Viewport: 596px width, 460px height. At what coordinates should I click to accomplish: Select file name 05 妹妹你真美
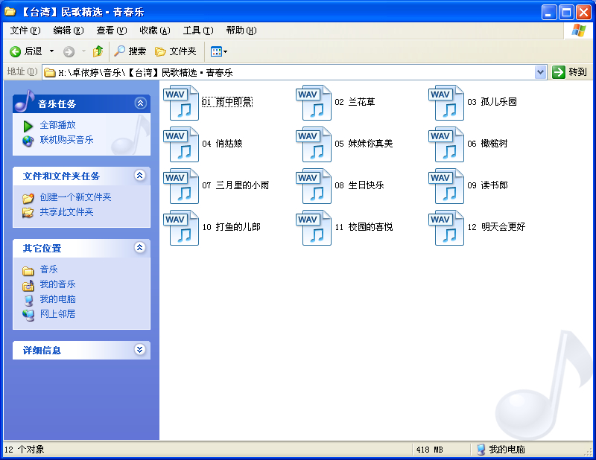coord(364,144)
